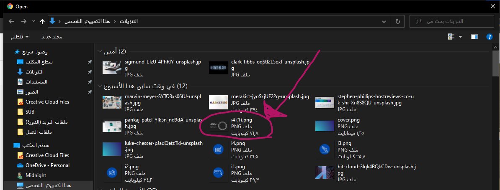
Task: Open Help with the question mark icon
Action: (x=490, y=37)
